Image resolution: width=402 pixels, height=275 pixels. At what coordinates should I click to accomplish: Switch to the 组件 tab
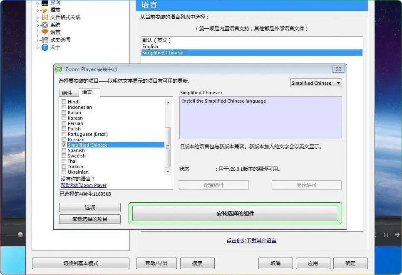click(x=69, y=93)
